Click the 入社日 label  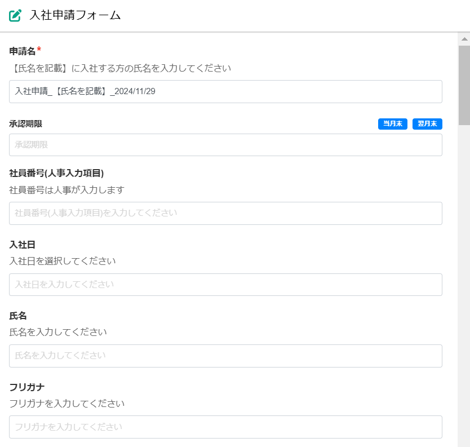click(x=22, y=245)
